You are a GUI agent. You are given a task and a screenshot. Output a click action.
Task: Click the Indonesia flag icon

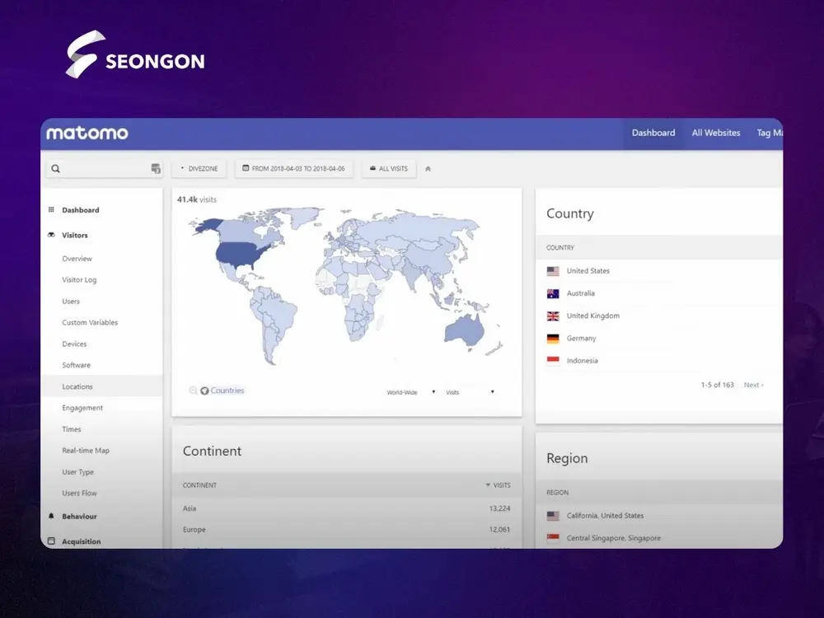[553, 361]
